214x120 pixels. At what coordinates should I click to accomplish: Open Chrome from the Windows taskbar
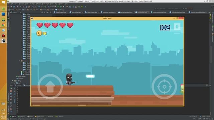pos(3,25)
